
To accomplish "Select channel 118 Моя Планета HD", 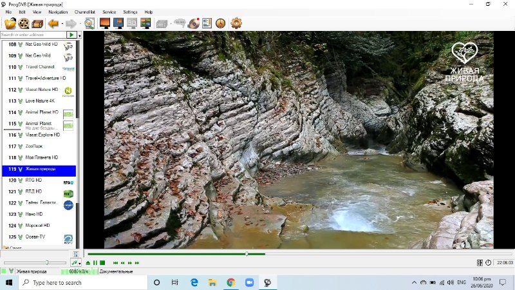I will (39, 158).
